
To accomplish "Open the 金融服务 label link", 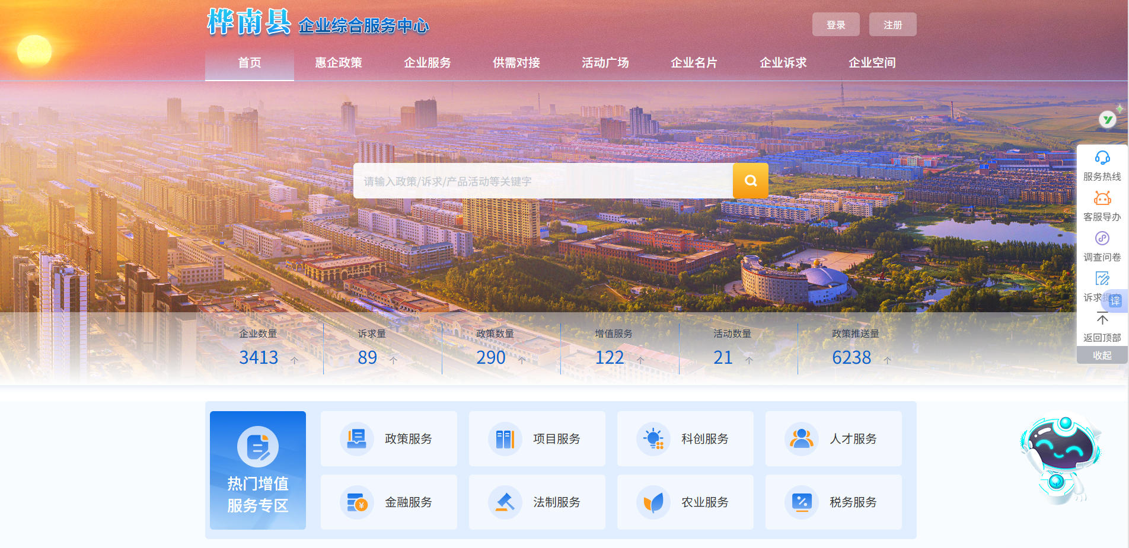I will click(409, 502).
